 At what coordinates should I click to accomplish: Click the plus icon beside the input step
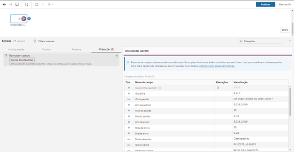point(29,19)
